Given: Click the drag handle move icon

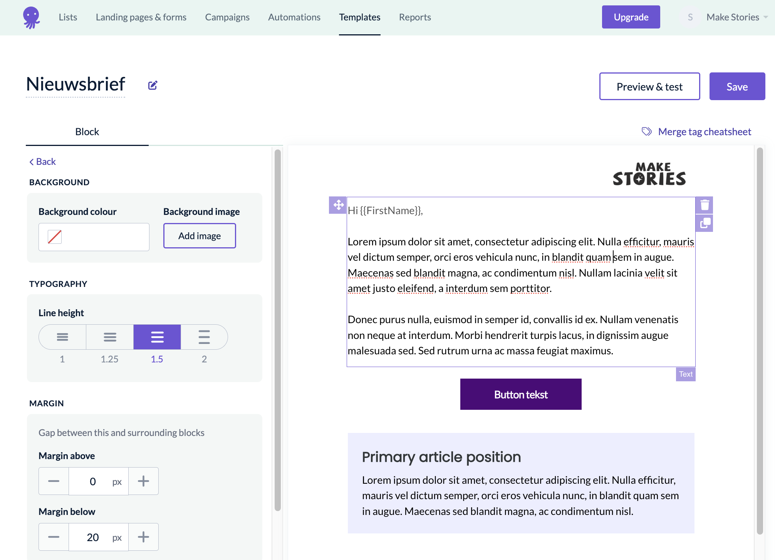Looking at the screenshot, I should 337,204.
